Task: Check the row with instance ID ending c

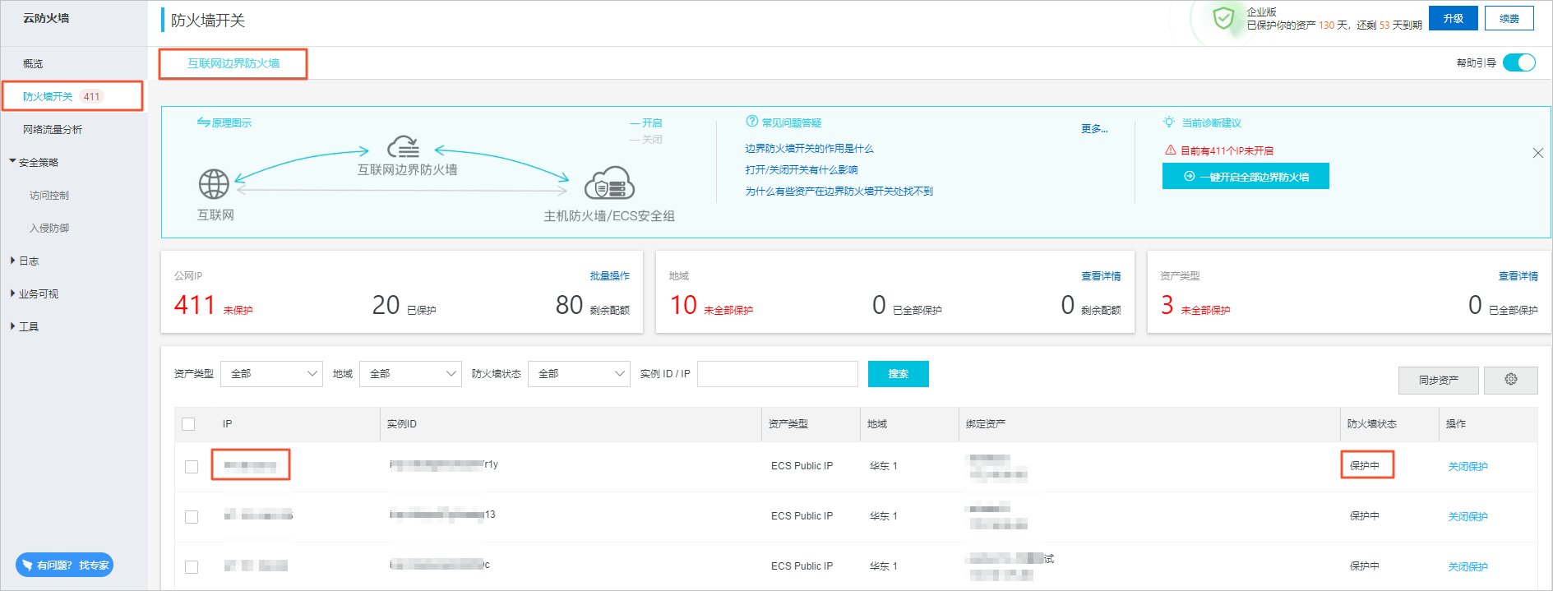Action: click(x=192, y=567)
